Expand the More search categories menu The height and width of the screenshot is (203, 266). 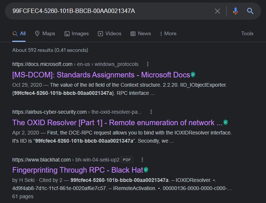(x=168, y=34)
